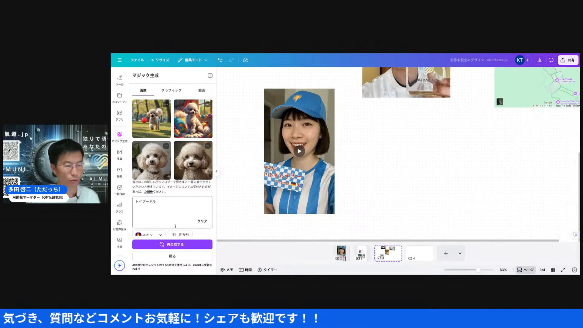
Task: Open the AI音声生成 sidebar panel
Action: coord(120,225)
